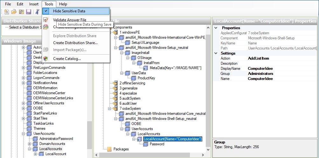Click the folder icon of 6 auditUser
Viewport: 319px width, 158px height.
click(115, 103)
